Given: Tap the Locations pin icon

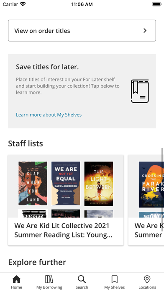Looking at the screenshot, I should coord(147,279).
